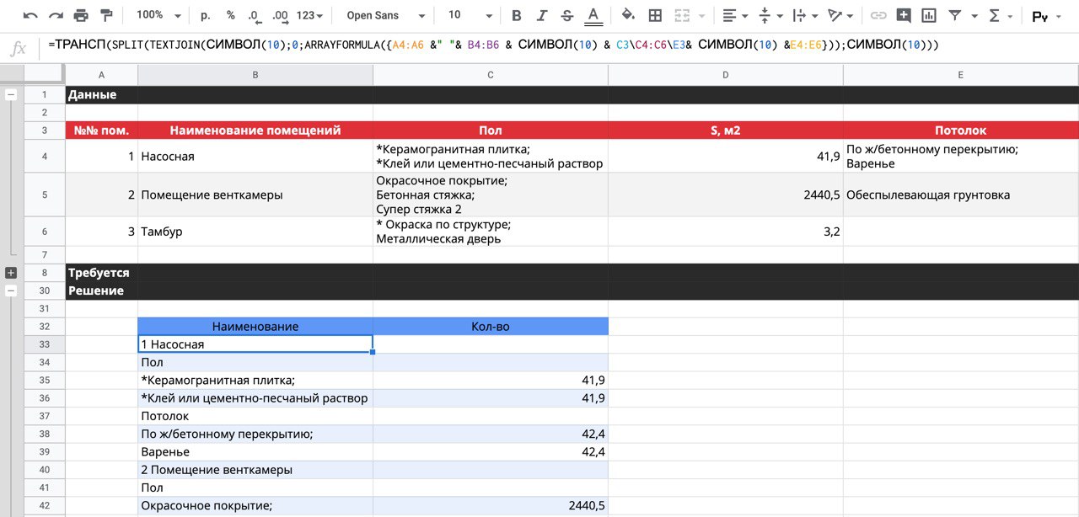Viewport: 1079px width, 517px height.
Task: Decrease decimal places
Action: tap(255, 15)
